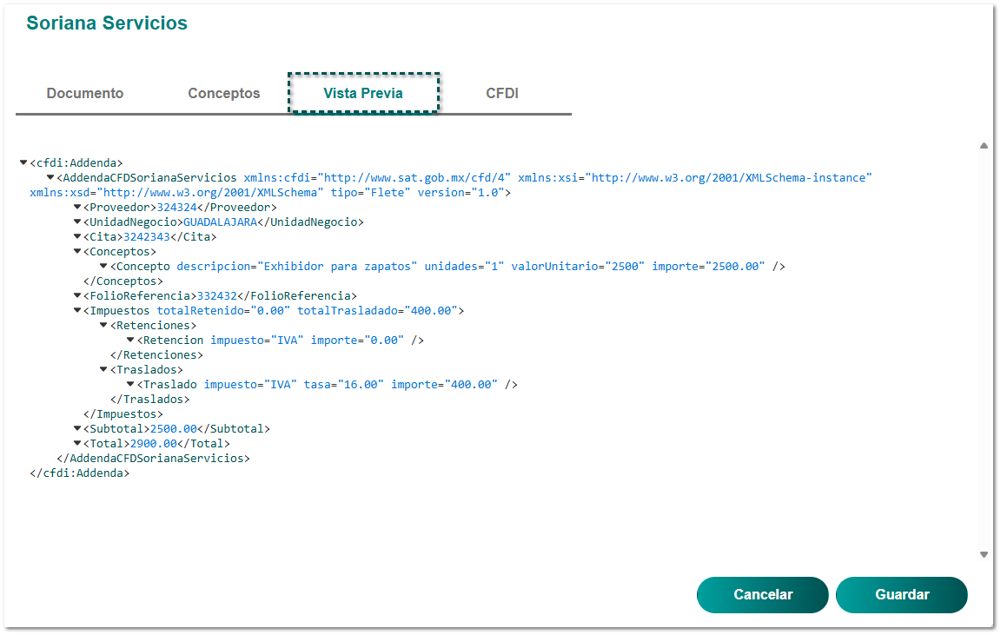Collapse the Total element arrow
This screenshot has width=1001, height=635.
coord(77,443)
